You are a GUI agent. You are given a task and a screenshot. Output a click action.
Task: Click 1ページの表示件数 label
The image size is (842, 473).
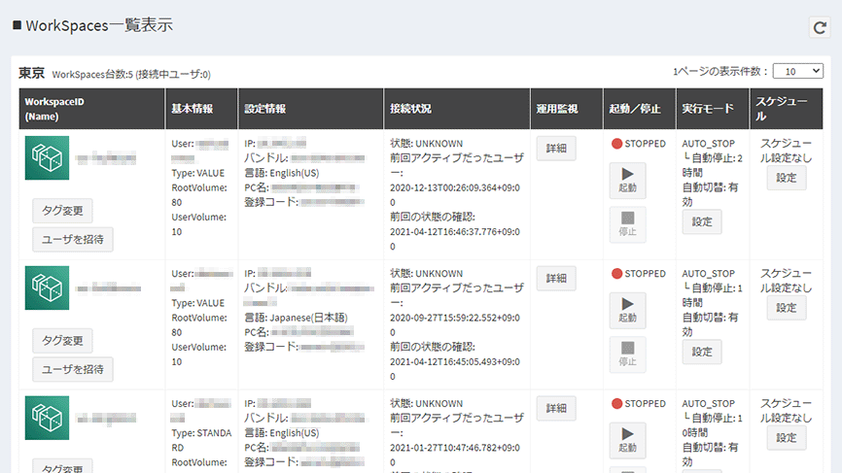[720, 71]
